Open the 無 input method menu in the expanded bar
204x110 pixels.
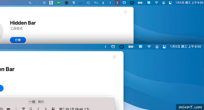149,3
